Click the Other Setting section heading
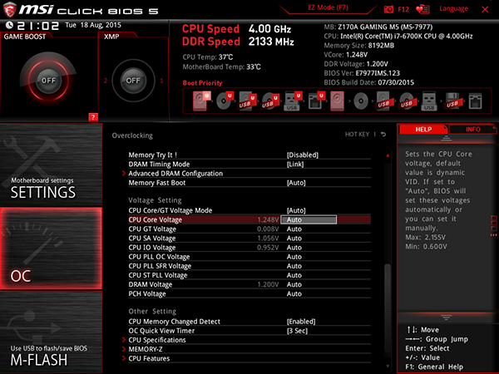This screenshot has height=374, width=499. coord(152,311)
